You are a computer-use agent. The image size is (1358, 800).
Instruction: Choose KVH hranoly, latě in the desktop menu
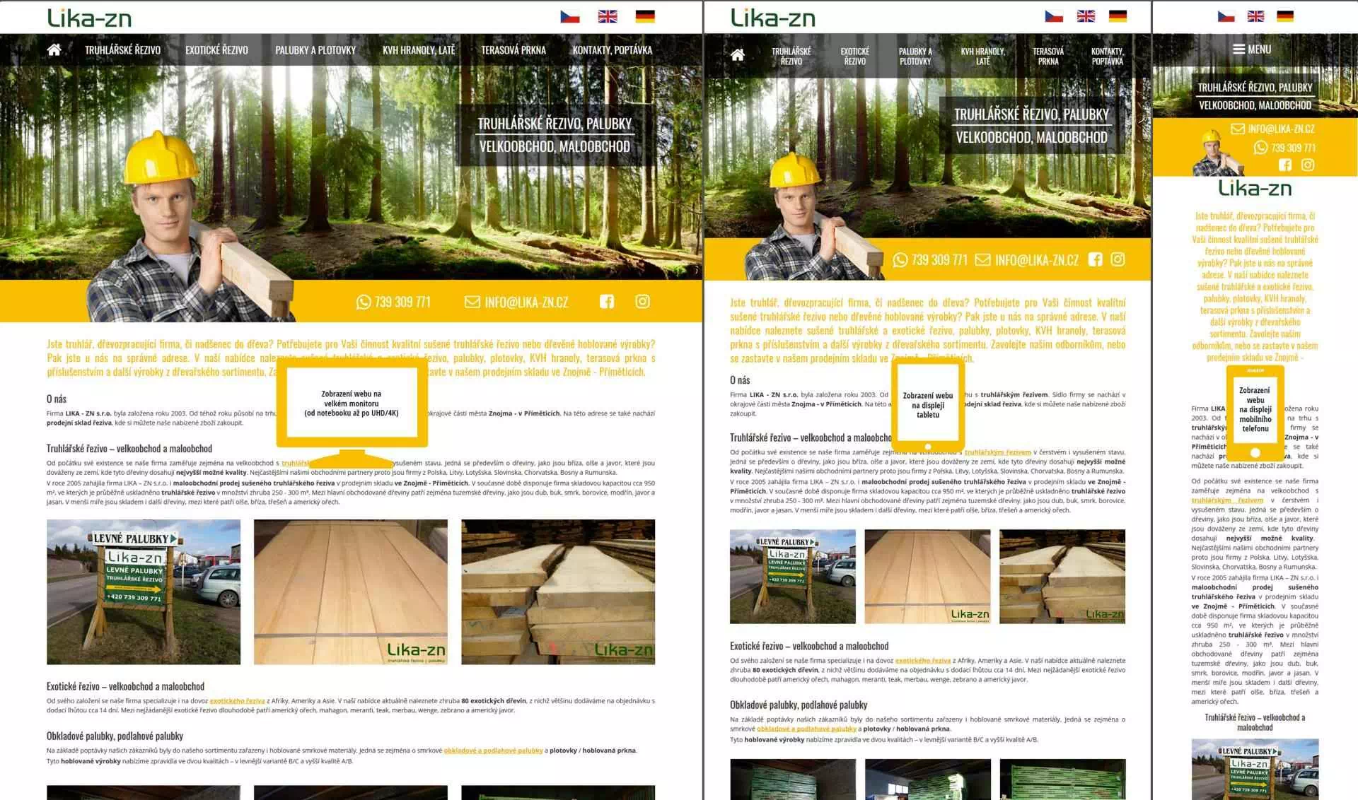tap(419, 50)
